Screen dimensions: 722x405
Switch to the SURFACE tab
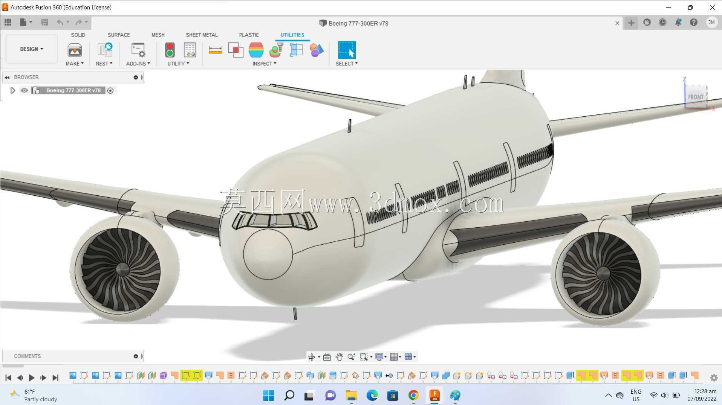pos(119,35)
